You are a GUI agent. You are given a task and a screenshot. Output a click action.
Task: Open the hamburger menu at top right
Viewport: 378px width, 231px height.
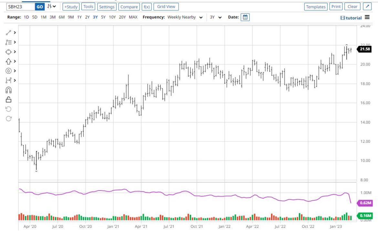(367, 18)
